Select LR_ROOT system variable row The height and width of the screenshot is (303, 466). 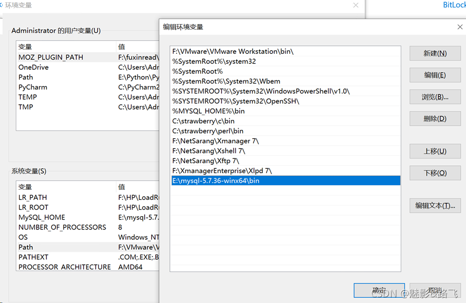click(88, 208)
